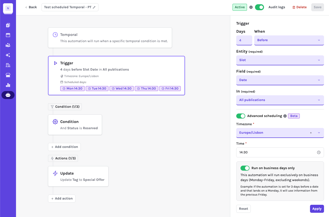Open the robot automations sidebar icon
This screenshot has width=329, height=217.
(8, 95)
